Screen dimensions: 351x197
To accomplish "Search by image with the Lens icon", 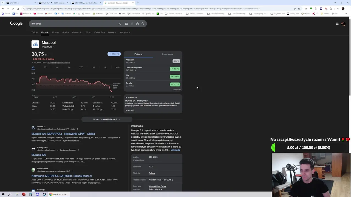I will 137,24.
